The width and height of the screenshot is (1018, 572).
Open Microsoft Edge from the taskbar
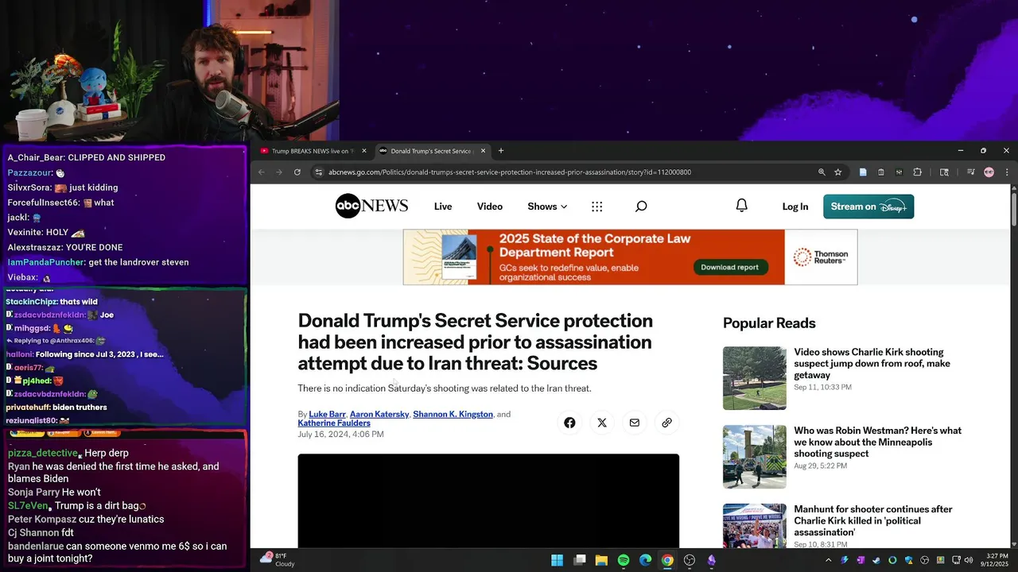[x=646, y=560]
